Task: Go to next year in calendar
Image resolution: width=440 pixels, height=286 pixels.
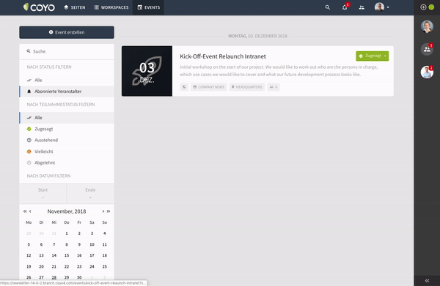Action: (x=109, y=211)
